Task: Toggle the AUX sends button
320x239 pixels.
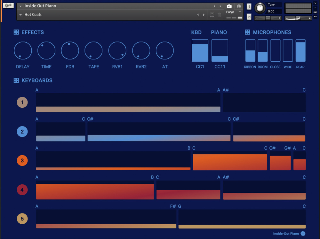Action: click(315, 12)
